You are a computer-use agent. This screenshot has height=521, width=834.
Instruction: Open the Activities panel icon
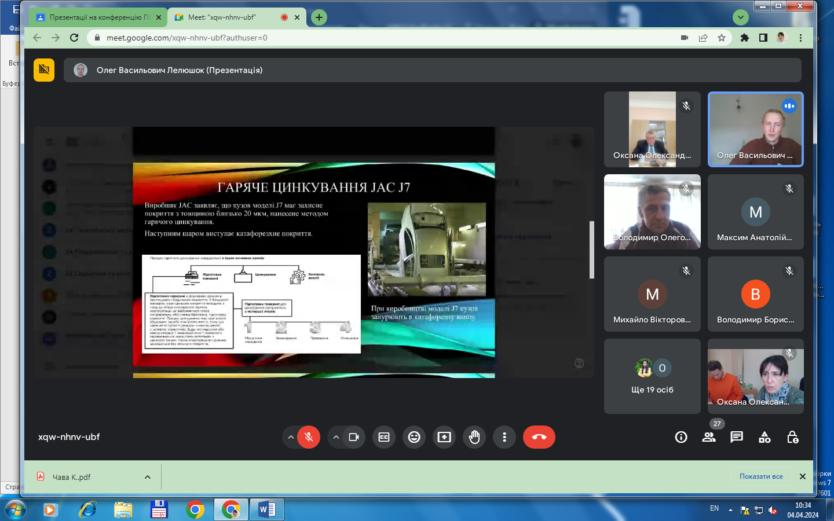(765, 437)
